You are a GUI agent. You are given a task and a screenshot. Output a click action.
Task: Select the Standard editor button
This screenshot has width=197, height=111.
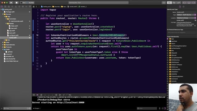169,3
